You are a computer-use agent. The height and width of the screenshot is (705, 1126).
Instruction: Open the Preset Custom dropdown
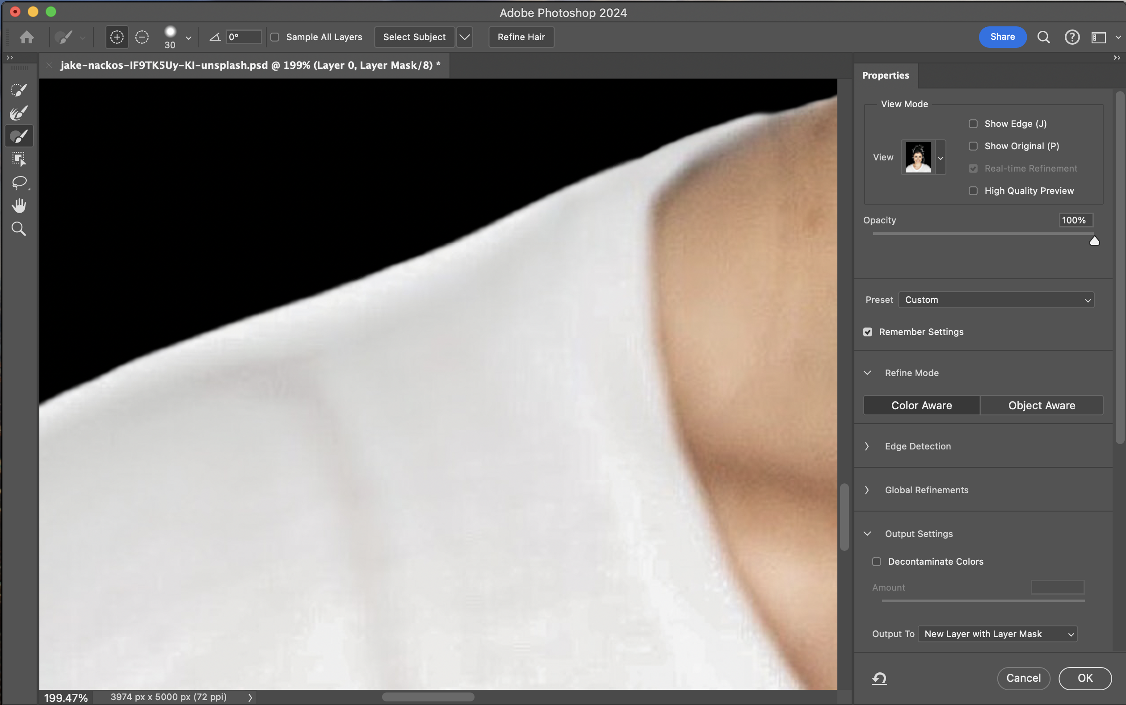point(996,300)
